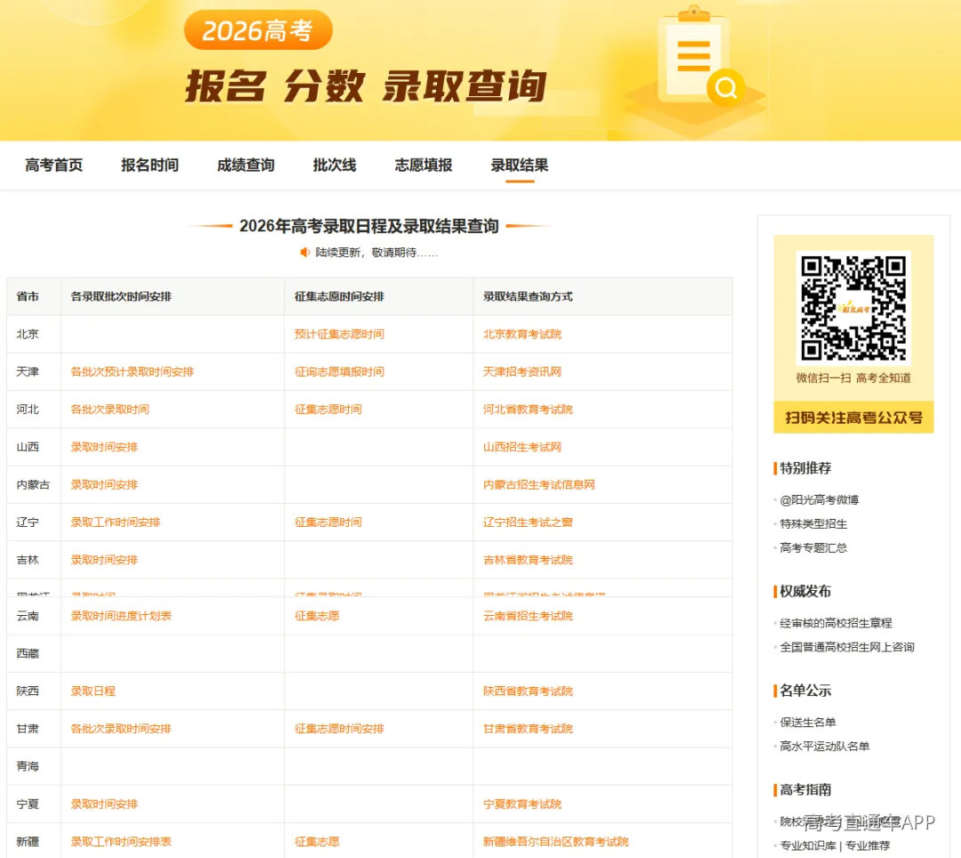
Task: Open the 高考首页 nav tab
Action: [x=54, y=166]
